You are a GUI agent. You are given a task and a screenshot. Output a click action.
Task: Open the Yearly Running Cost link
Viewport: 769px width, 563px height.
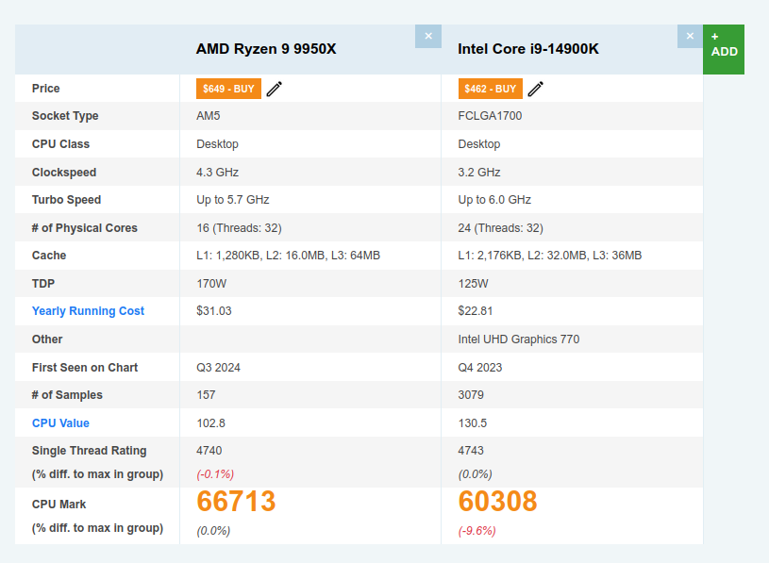click(x=89, y=311)
